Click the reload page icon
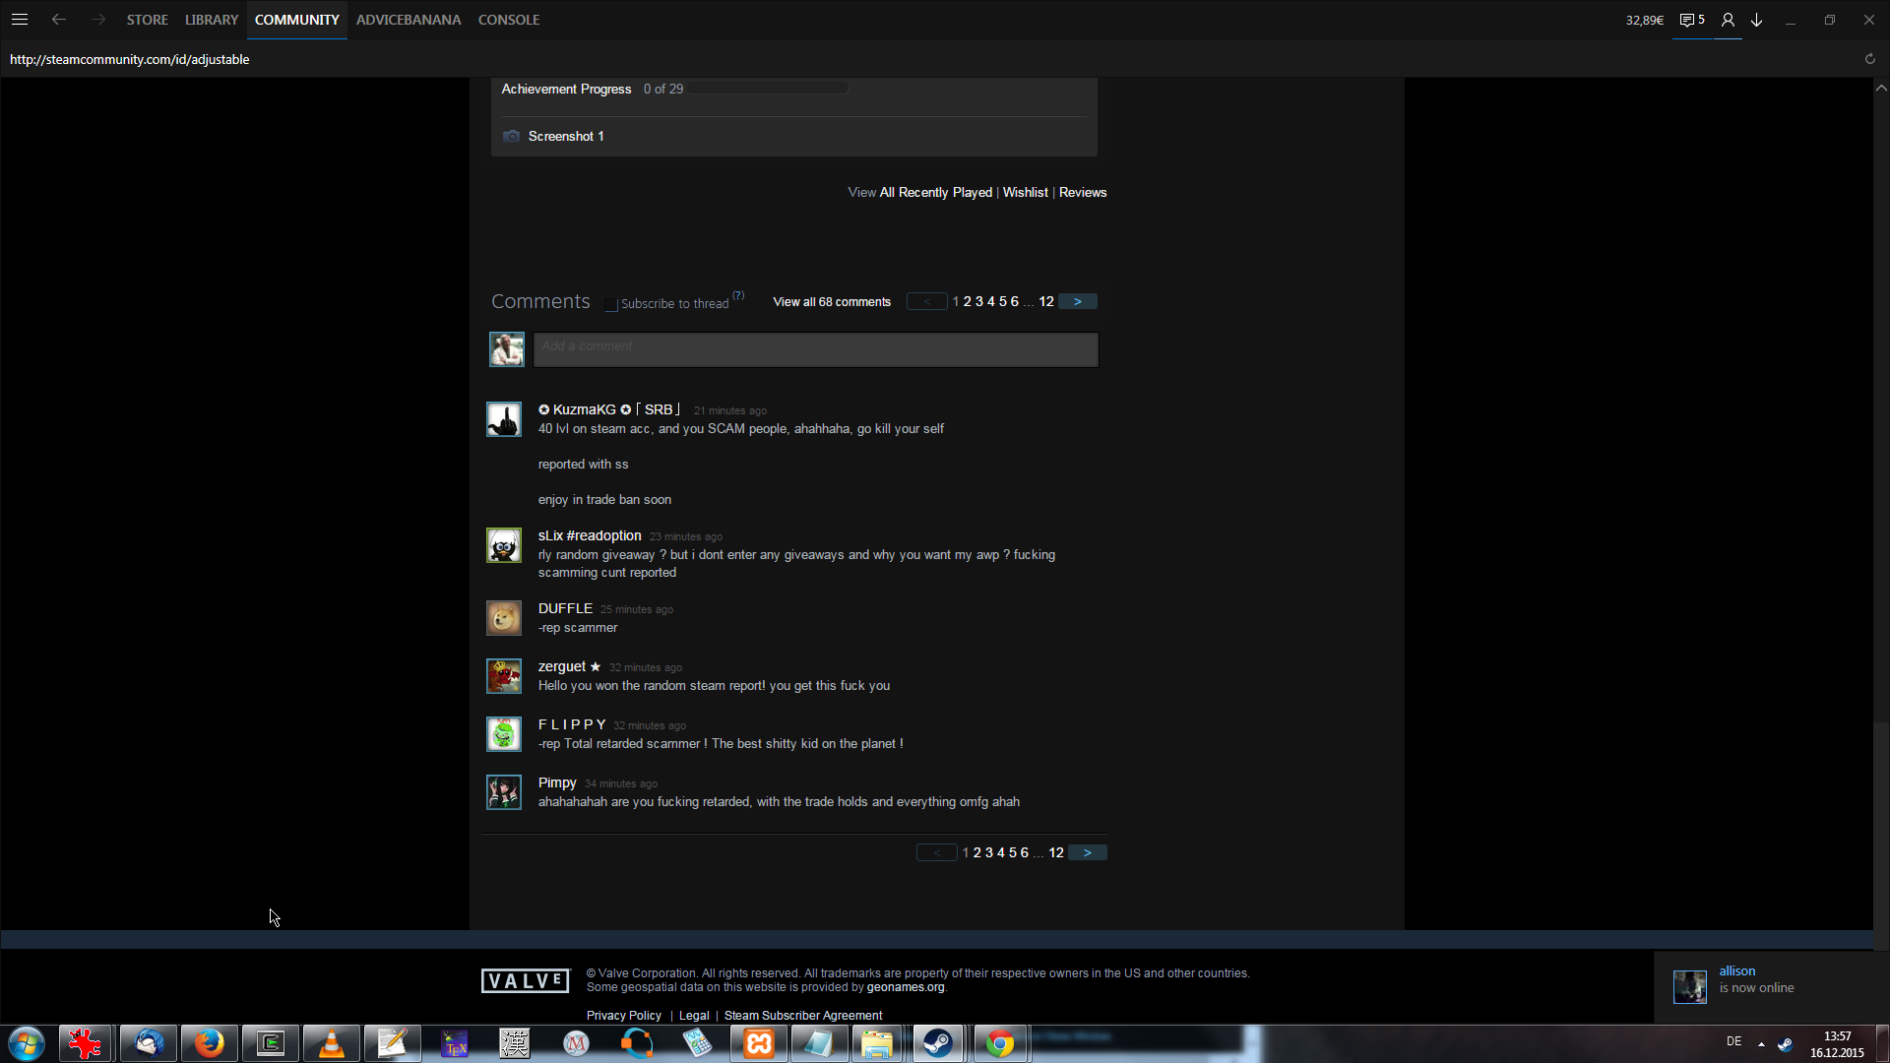The width and height of the screenshot is (1890, 1063). point(1869,59)
